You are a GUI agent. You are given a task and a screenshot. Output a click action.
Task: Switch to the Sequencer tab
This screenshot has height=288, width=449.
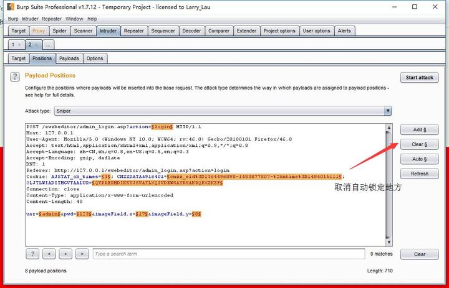click(x=163, y=31)
